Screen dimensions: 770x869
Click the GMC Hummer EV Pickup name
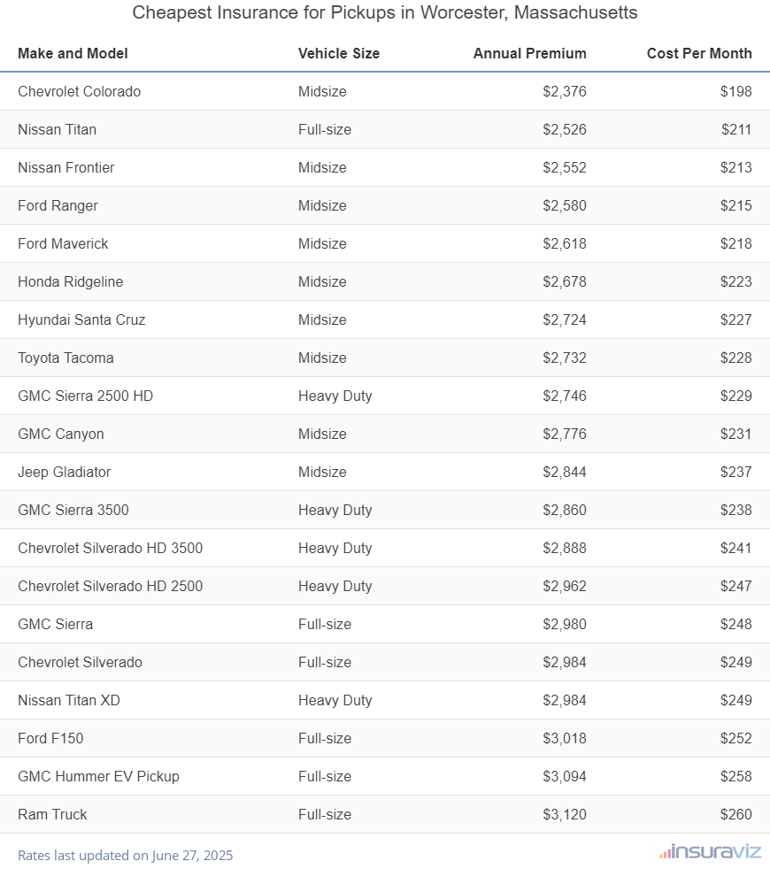pos(98,776)
